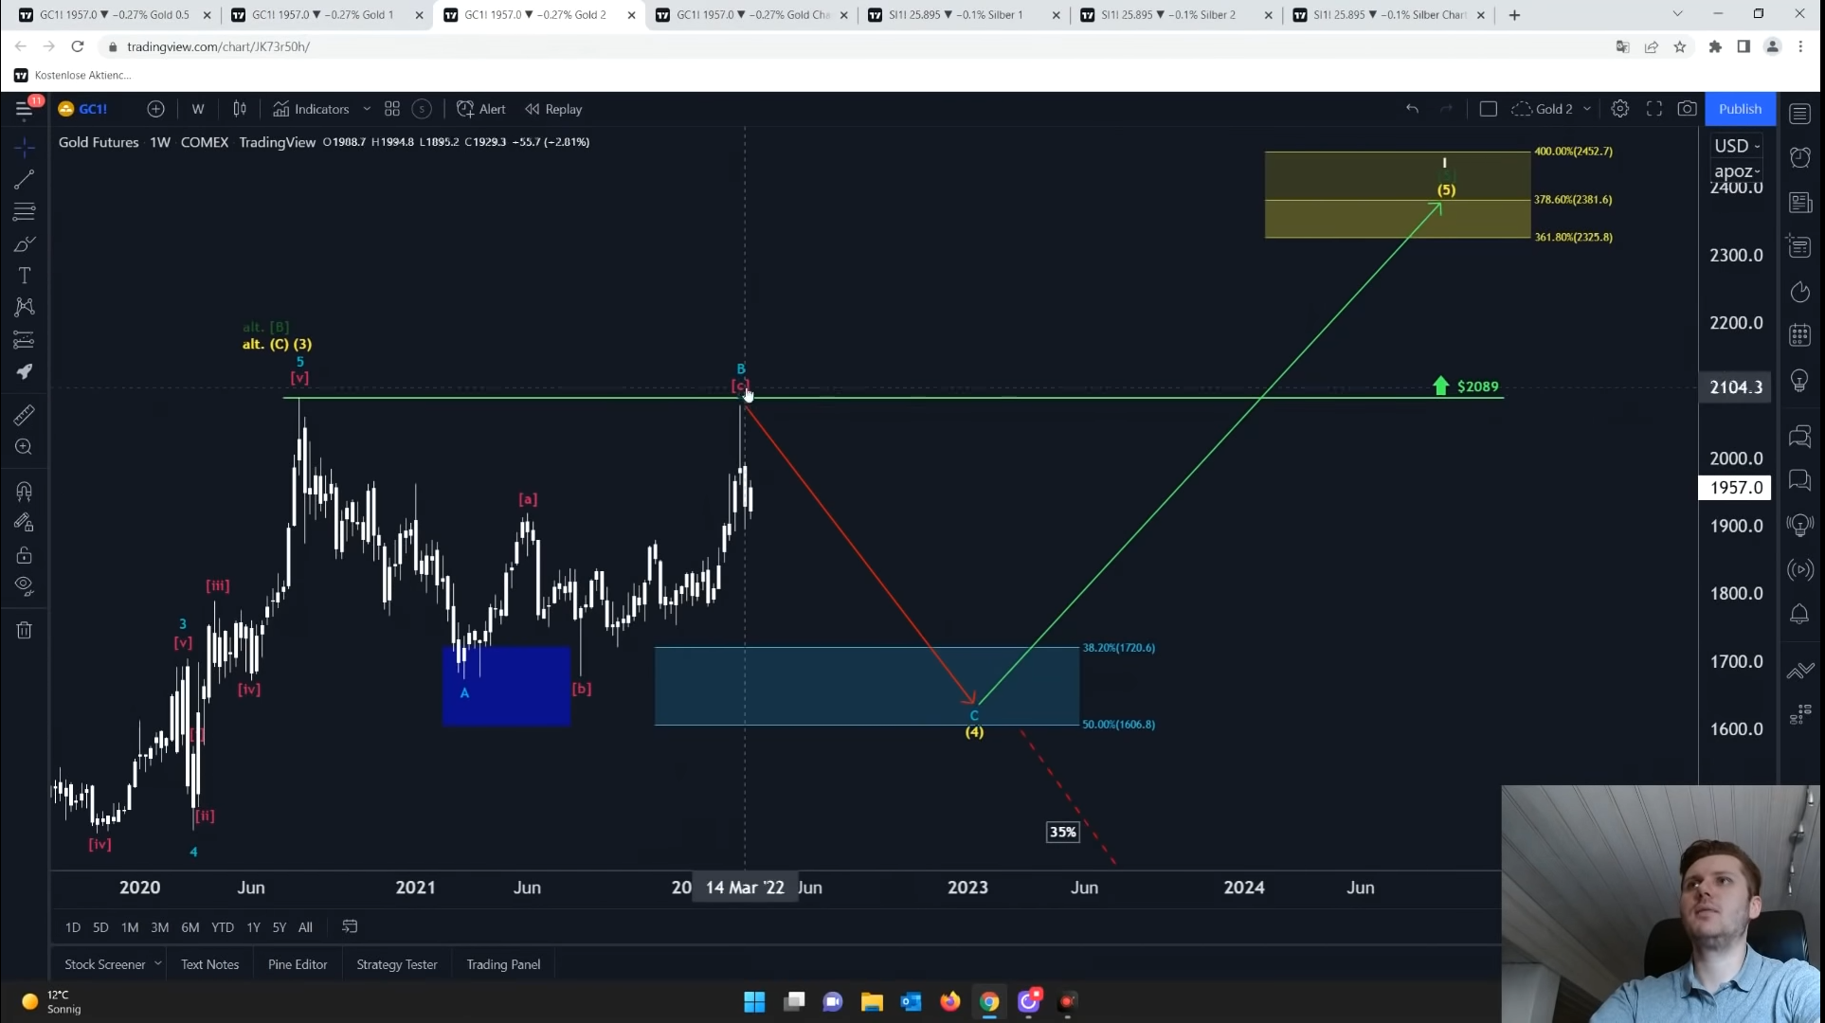Remove drawings with the trash icon
Image resolution: width=1825 pixels, height=1023 pixels.
[x=25, y=630]
